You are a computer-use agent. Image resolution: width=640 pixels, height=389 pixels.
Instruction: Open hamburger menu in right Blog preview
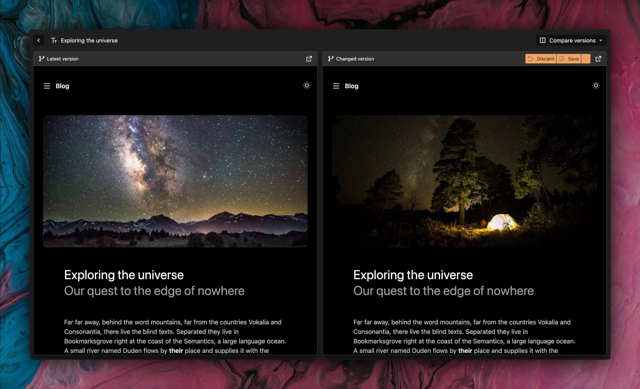(336, 86)
